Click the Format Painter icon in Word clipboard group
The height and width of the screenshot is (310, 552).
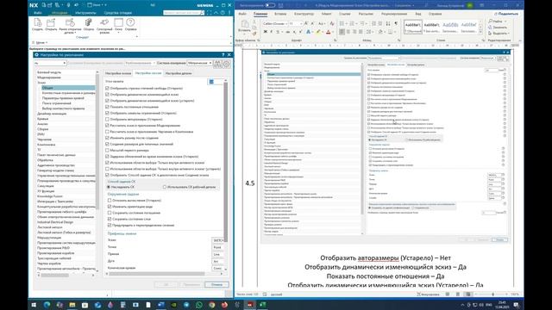click(255, 34)
